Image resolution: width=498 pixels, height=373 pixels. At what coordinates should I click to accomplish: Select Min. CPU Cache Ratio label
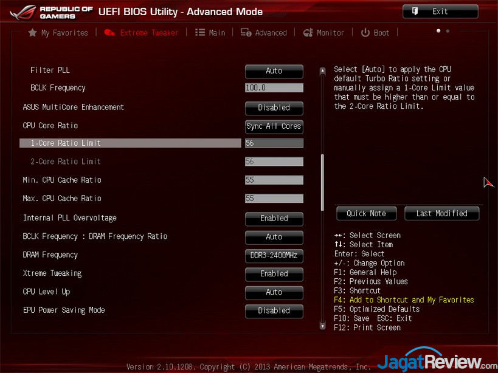click(62, 180)
